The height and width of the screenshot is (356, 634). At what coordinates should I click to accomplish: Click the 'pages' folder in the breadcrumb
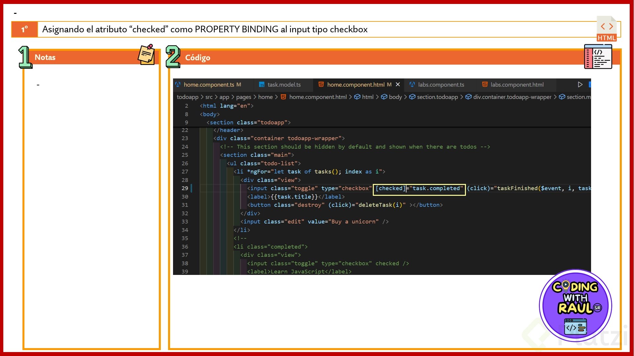coord(243,97)
